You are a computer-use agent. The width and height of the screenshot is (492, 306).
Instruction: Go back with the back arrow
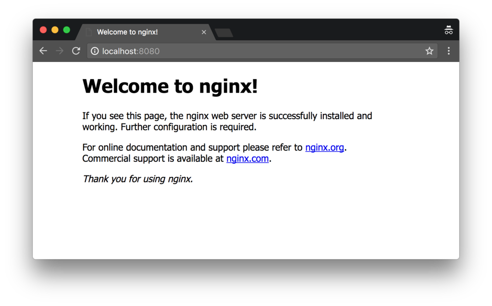pos(43,51)
